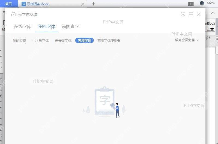
Task: Click the cloud font store logo icon
Action: pyautogui.click(x=14, y=14)
